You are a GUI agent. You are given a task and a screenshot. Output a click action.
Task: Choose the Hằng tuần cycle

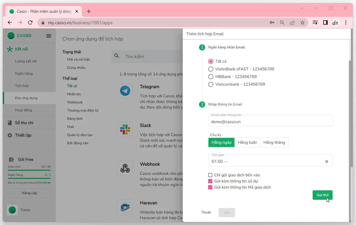coord(247,142)
